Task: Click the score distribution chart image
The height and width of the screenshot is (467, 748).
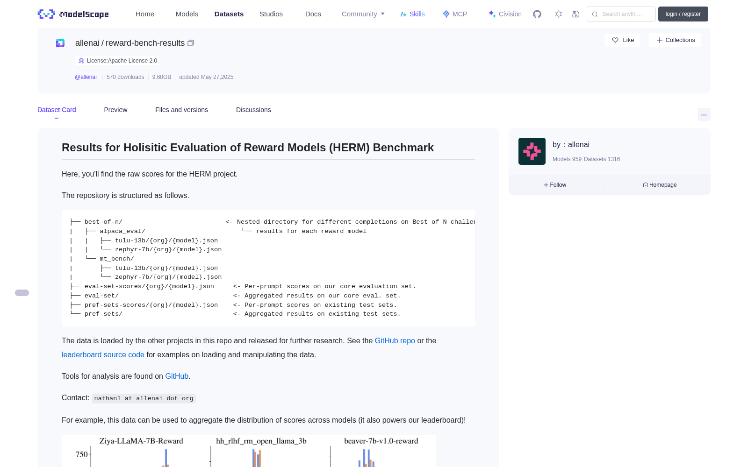Action: click(249, 451)
